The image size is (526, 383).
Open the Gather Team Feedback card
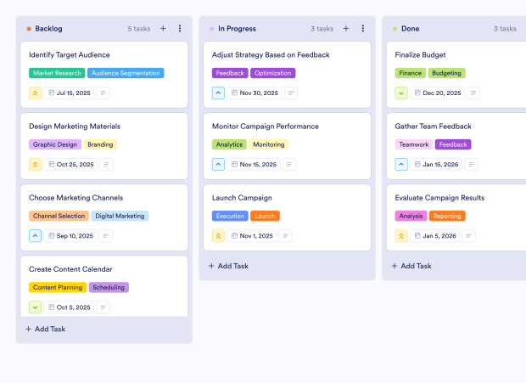[x=433, y=127]
